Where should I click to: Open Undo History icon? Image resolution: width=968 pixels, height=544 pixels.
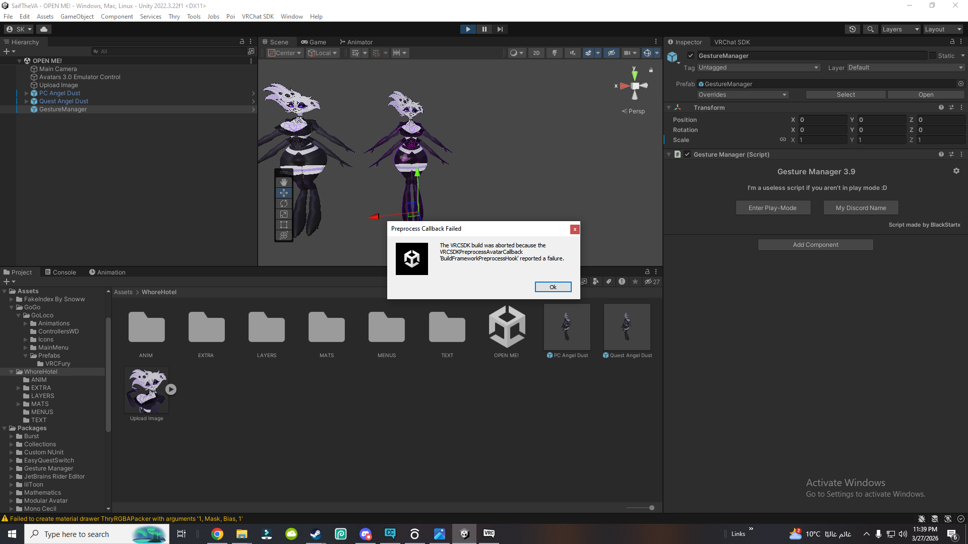coord(853,29)
